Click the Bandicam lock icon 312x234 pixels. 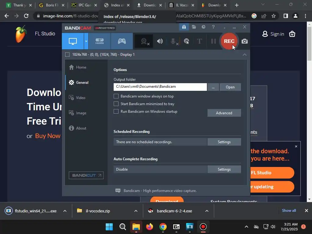coord(184,27)
